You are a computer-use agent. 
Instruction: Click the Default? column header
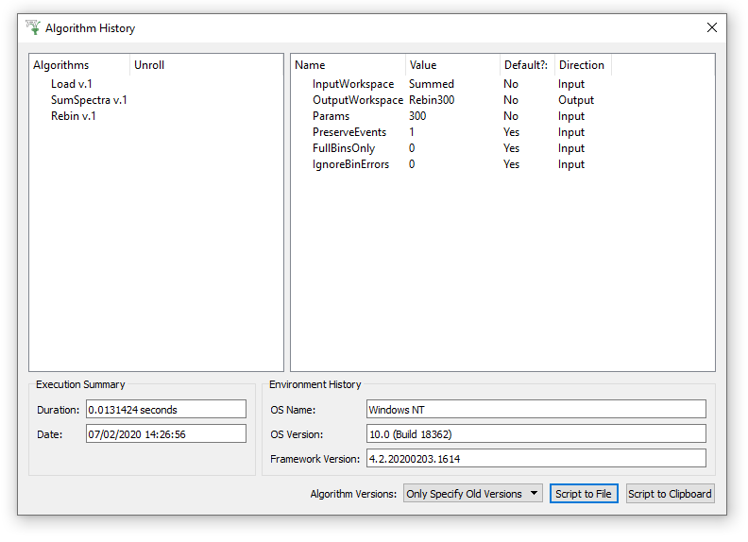coord(526,65)
